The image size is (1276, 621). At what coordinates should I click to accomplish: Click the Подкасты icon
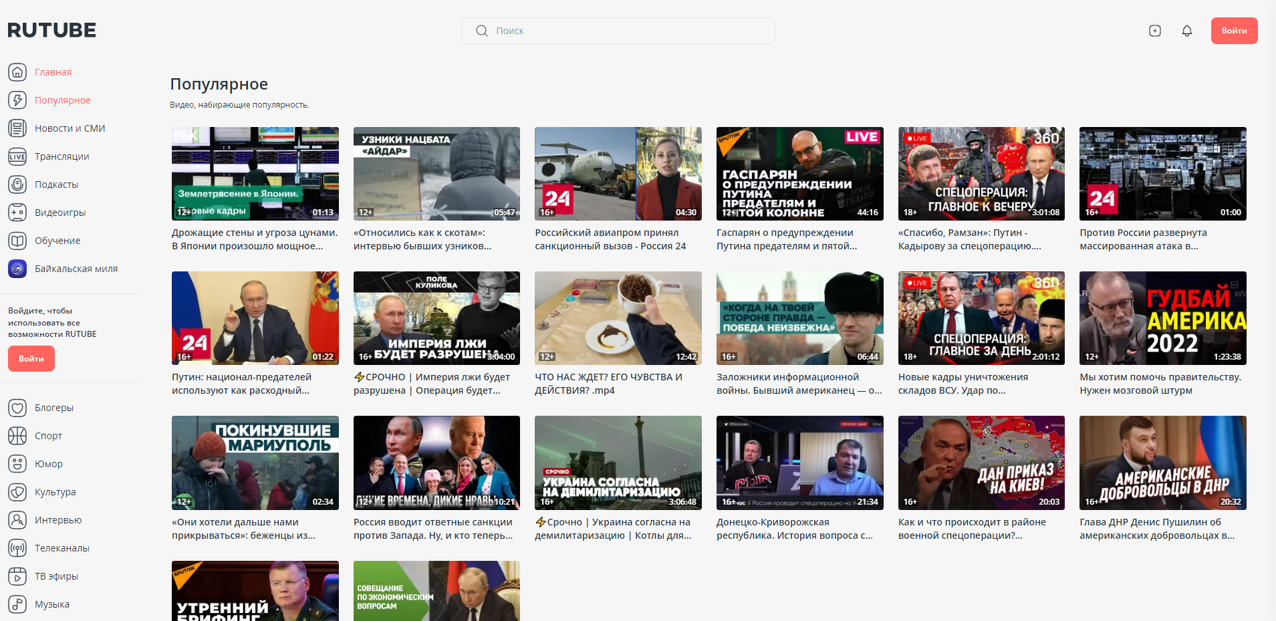coord(17,184)
